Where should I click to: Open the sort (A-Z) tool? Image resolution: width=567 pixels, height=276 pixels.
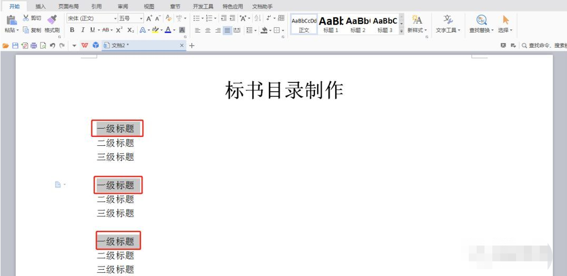tap(257, 18)
